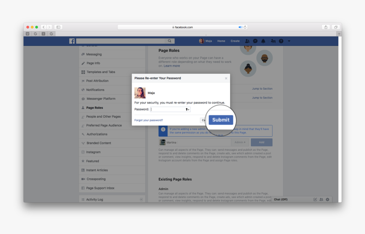Select Messenger Platform in sidebar
This screenshot has width=365, height=234.
(112, 99)
